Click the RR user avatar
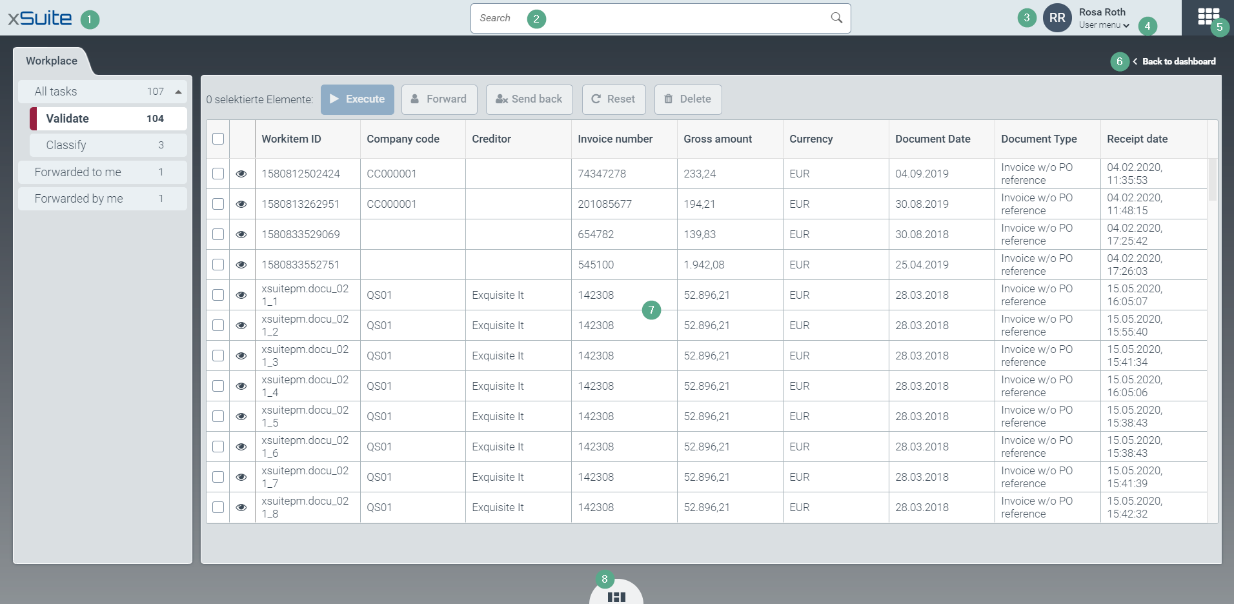This screenshot has height=604, width=1234. click(1057, 18)
